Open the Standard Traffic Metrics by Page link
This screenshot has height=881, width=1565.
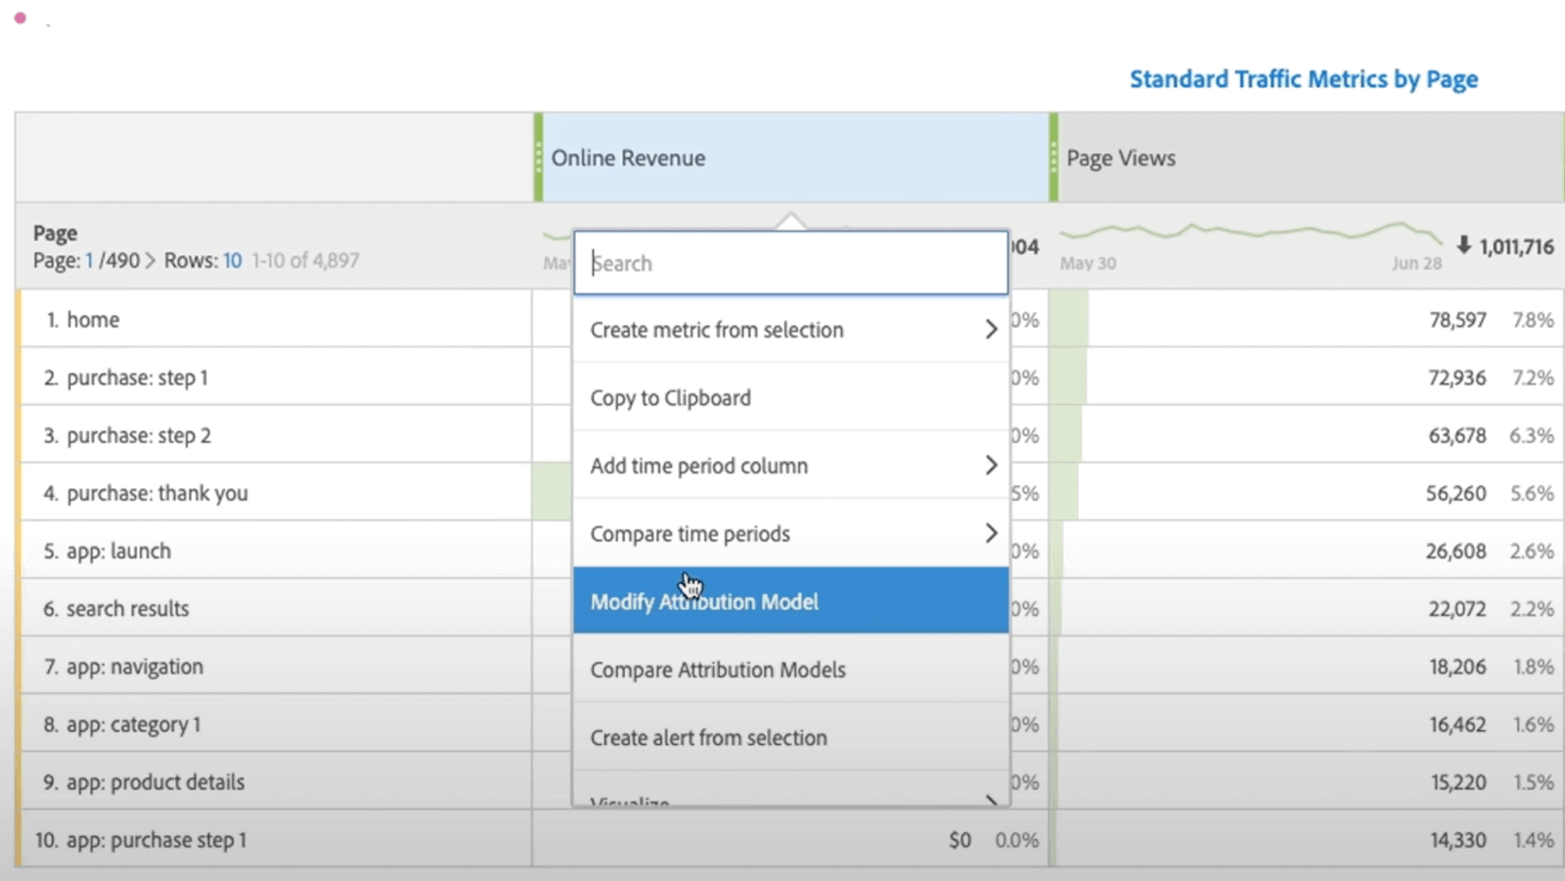pos(1303,79)
